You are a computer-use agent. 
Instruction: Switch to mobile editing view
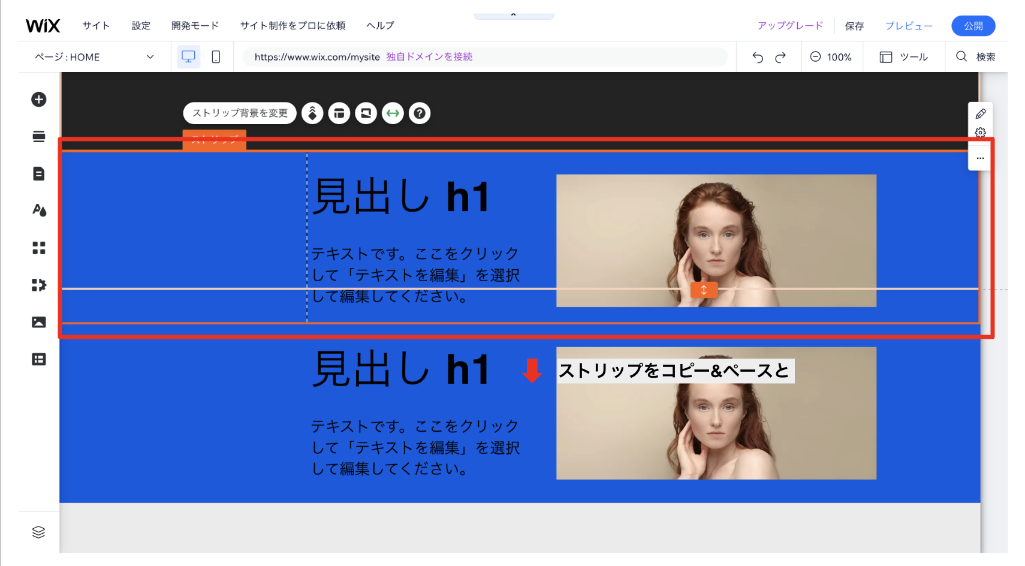point(215,56)
